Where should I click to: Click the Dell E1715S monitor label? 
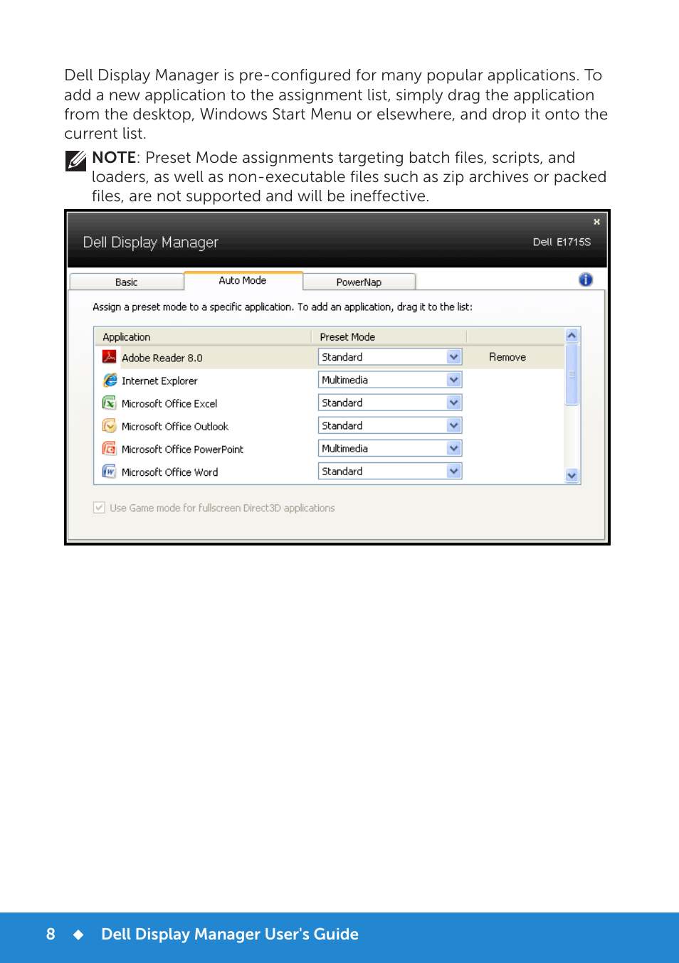pyautogui.click(x=562, y=242)
